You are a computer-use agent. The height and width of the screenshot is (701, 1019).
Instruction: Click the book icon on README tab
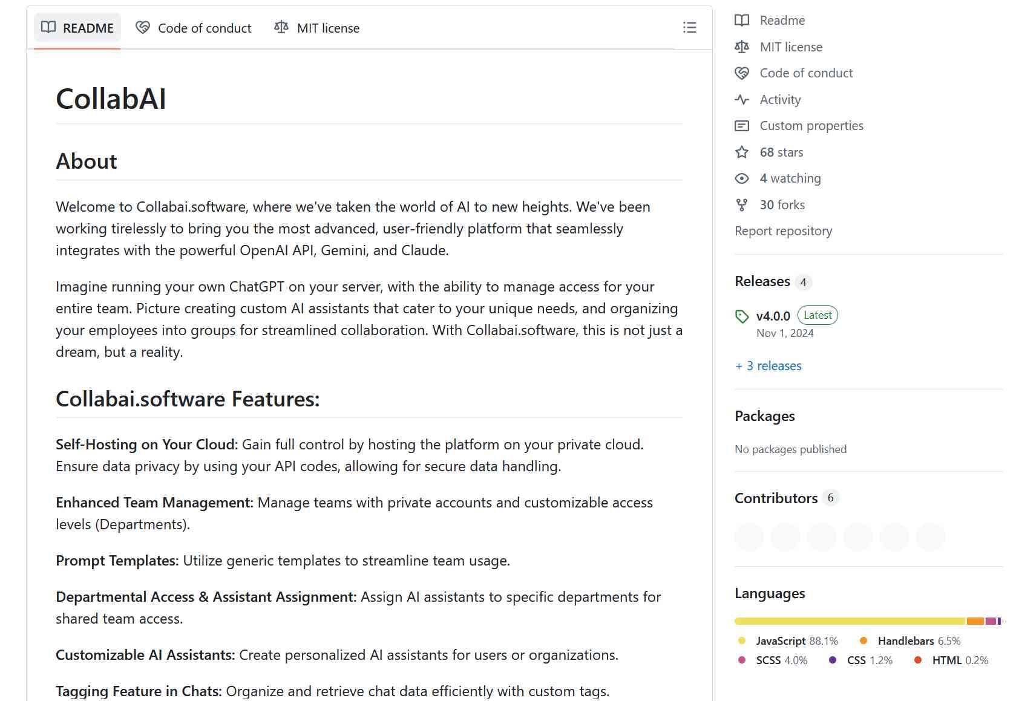(48, 28)
